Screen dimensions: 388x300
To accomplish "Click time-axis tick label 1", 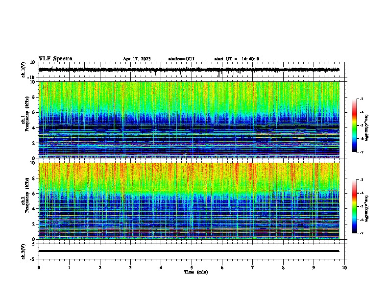I will [x=69, y=268].
